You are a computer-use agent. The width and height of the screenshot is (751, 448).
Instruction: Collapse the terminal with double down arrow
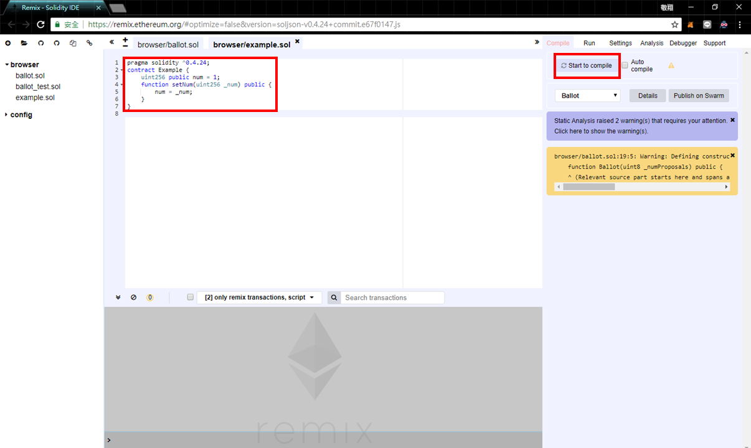(118, 297)
